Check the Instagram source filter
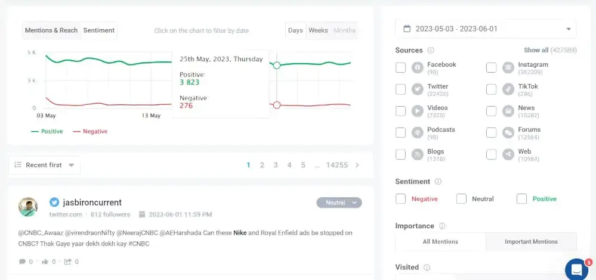The image size is (596, 280). coord(491,68)
